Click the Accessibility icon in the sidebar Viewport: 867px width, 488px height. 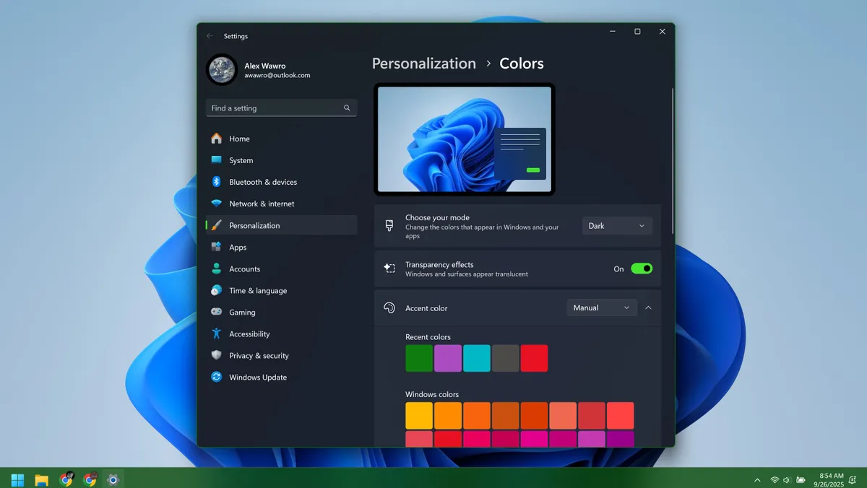point(216,334)
